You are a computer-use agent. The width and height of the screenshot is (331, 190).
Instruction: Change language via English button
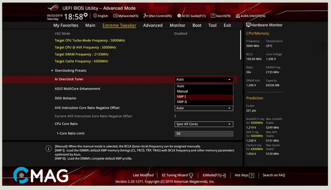(100, 16)
